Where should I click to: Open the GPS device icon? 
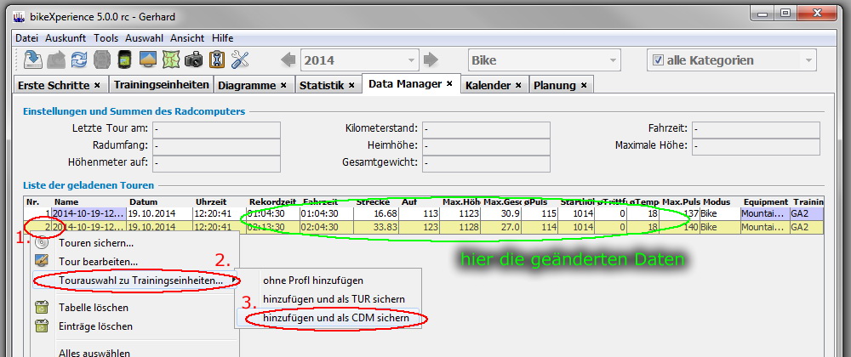[124, 59]
